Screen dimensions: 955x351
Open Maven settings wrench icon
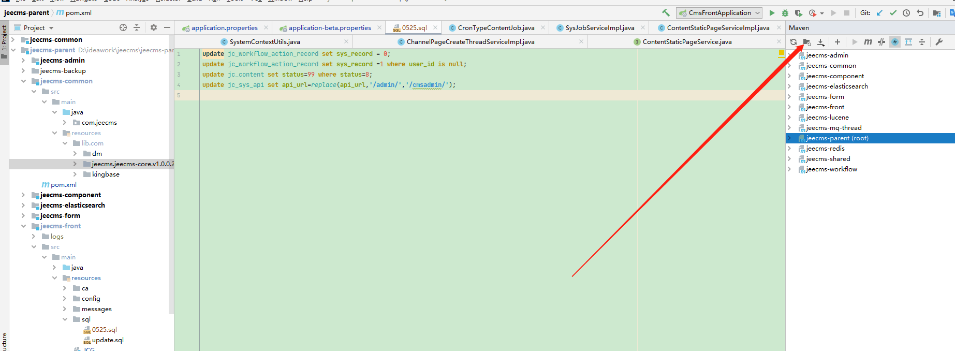point(939,42)
